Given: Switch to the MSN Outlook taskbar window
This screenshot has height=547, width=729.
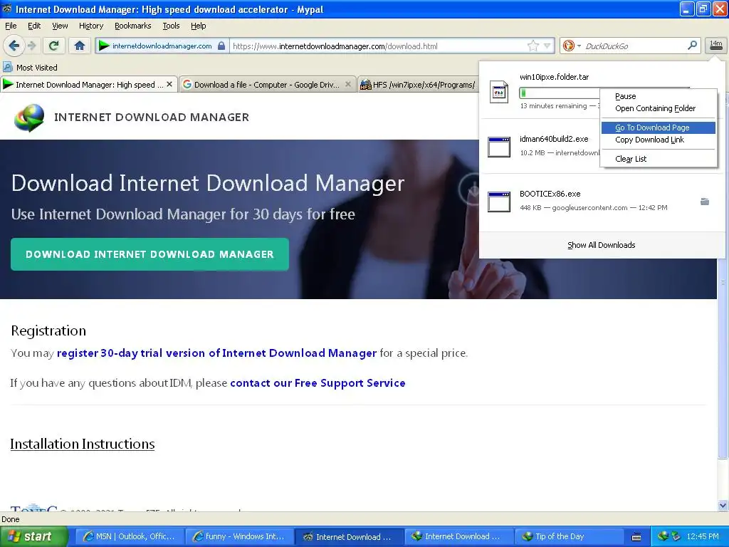Looking at the screenshot, I should point(130,536).
